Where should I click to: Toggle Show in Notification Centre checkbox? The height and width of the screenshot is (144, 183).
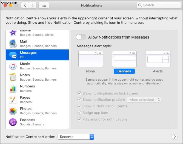(79, 106)
